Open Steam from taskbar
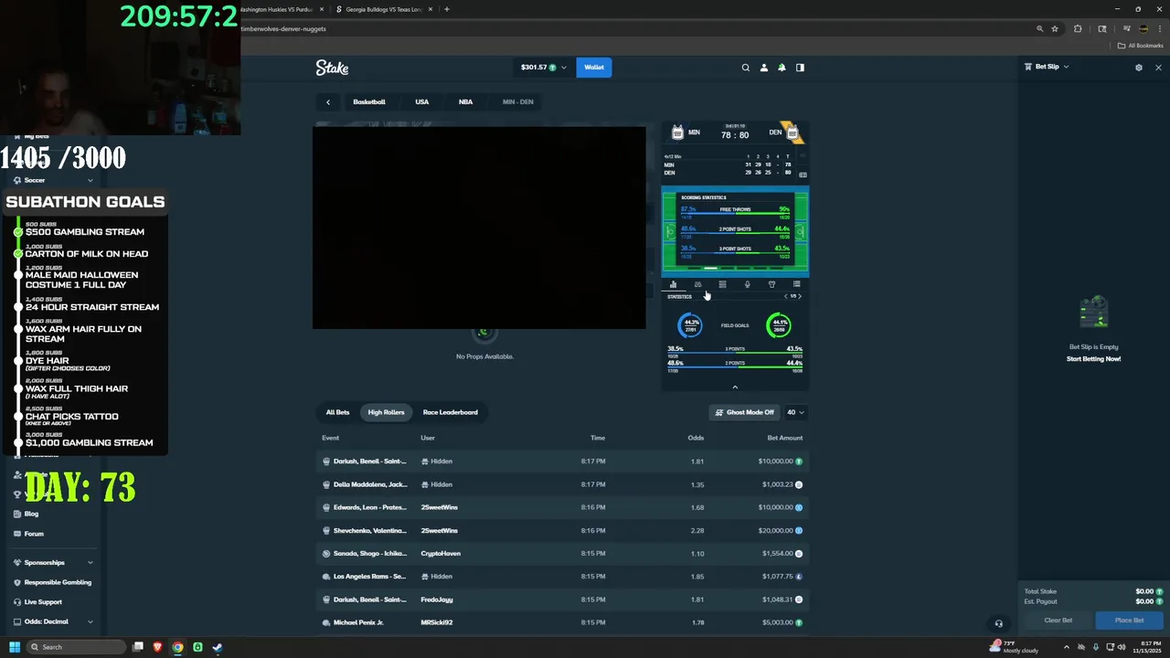 point(218,647)
